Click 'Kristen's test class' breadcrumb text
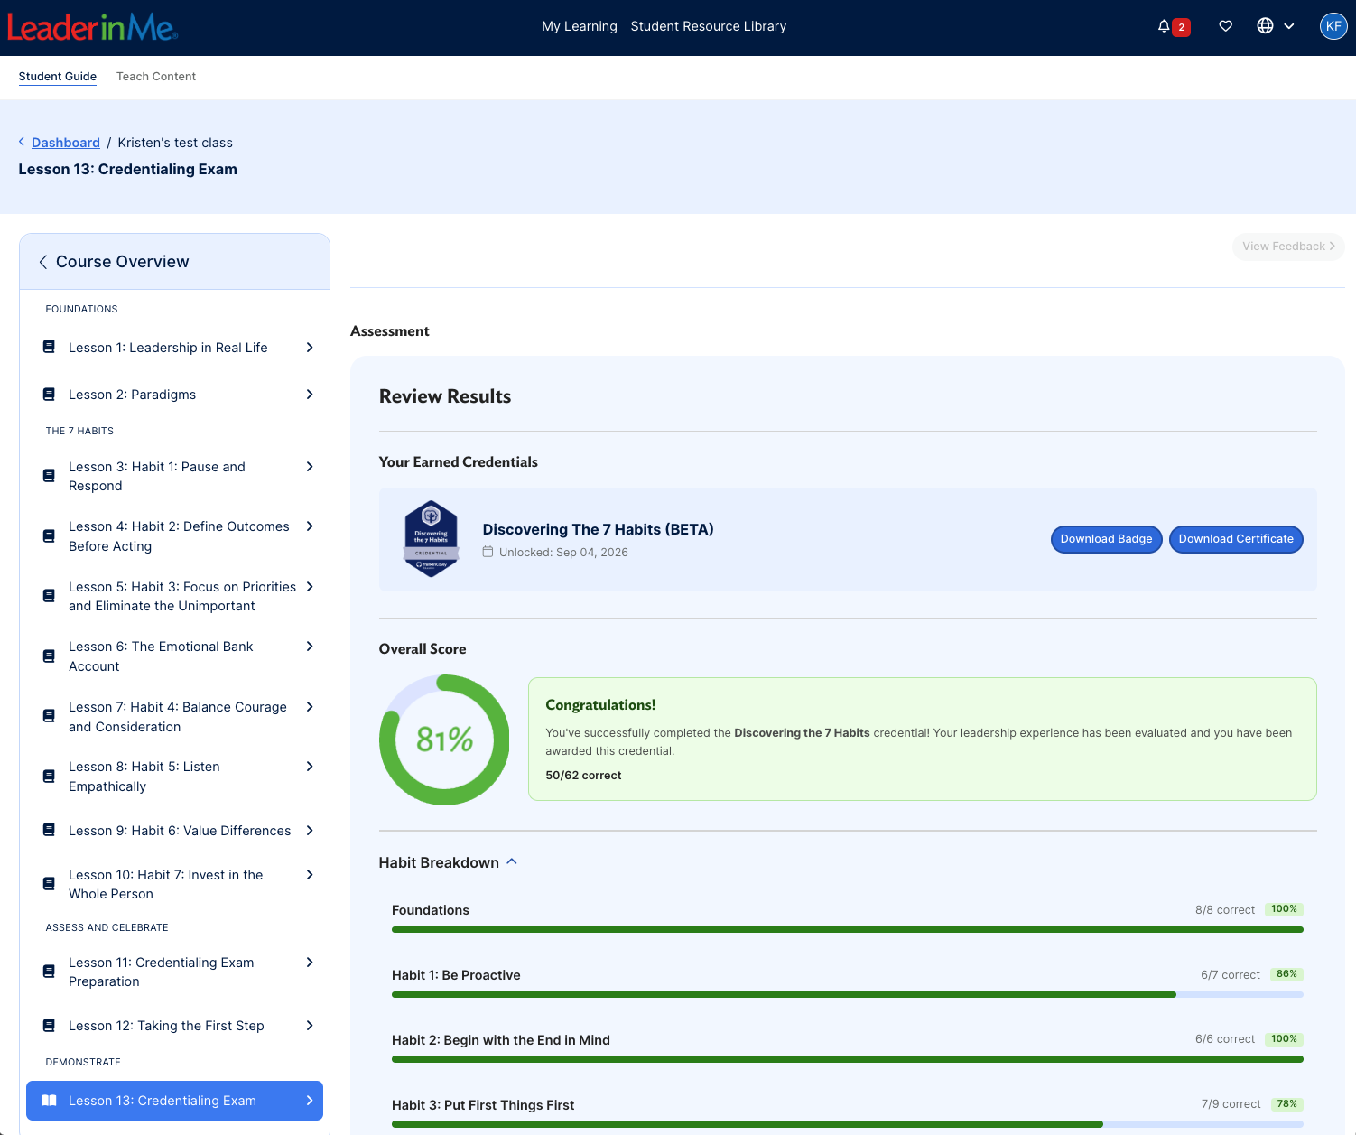This screenshot has width=1356, height=1135. tap(175, 143)
